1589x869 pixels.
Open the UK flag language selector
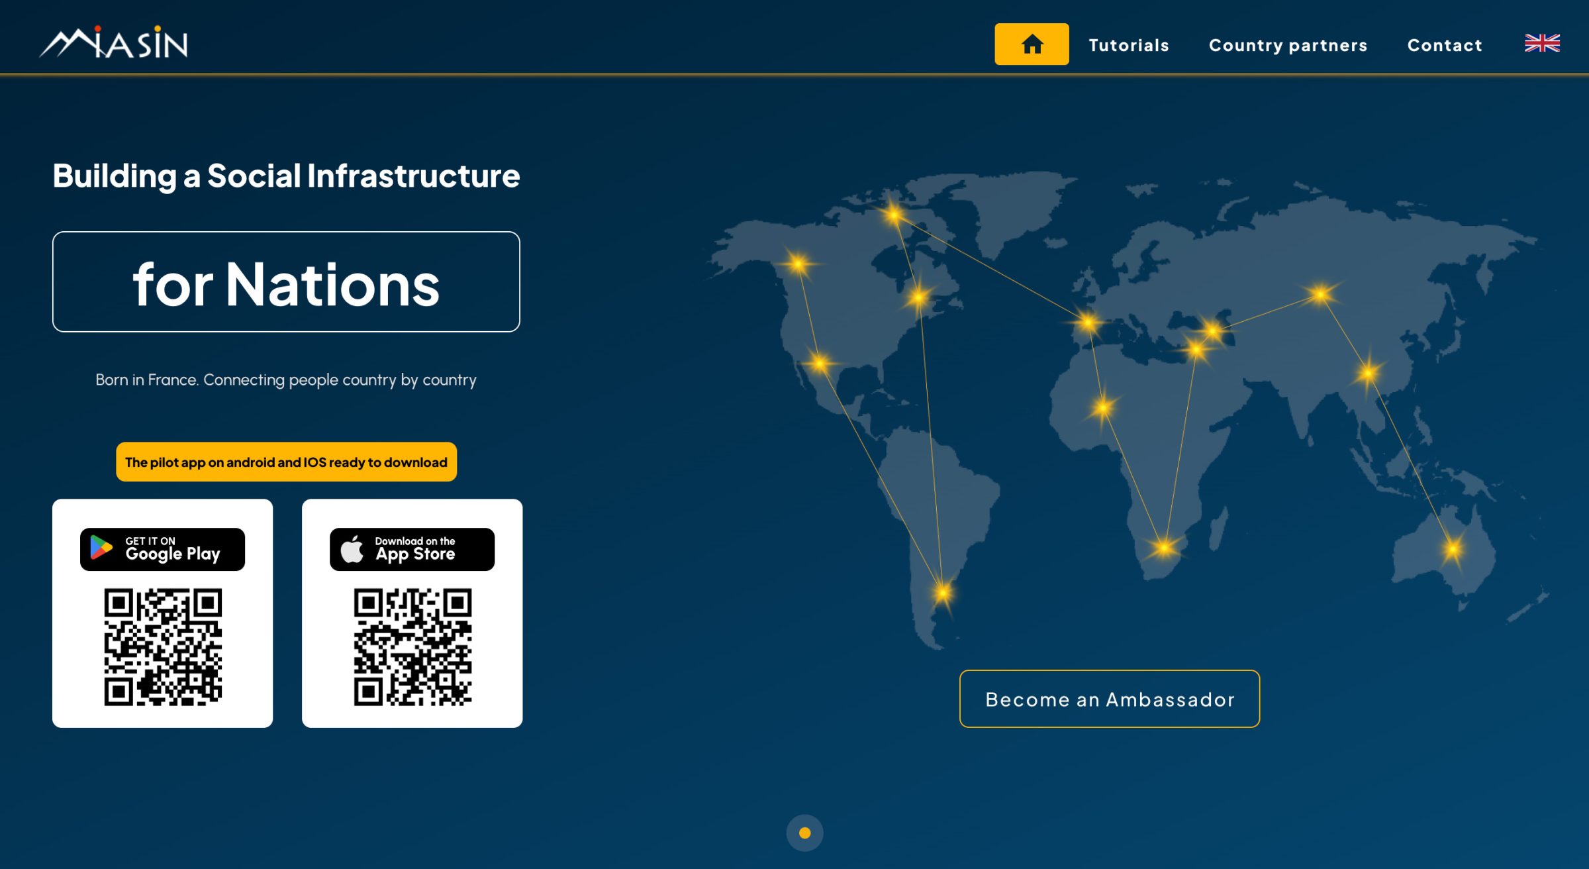click(x=1542, y=44)
